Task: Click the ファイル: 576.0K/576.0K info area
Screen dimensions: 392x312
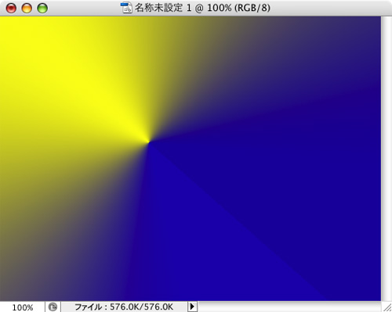Action: [124, 307]
